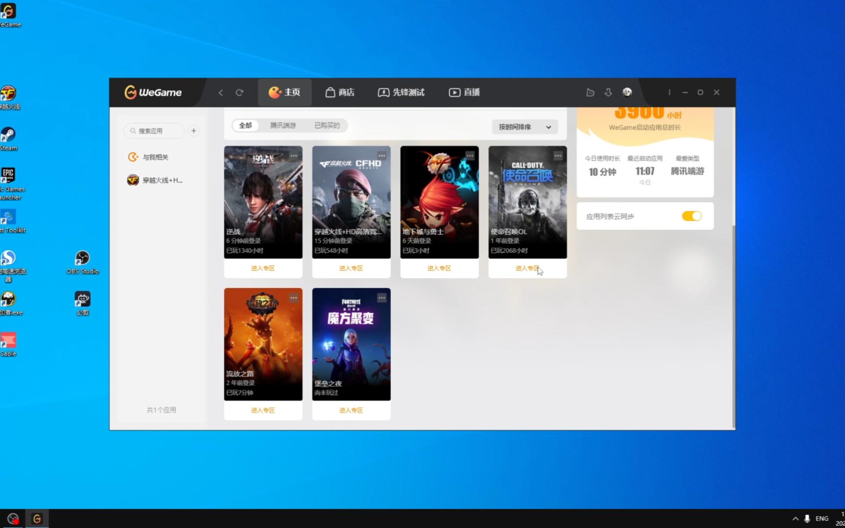Open the 商店 store tab

click(x=340, y=92)
